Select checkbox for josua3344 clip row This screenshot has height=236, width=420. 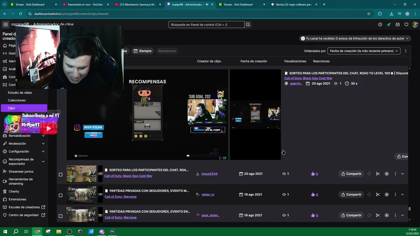click(x=60, y=175)
